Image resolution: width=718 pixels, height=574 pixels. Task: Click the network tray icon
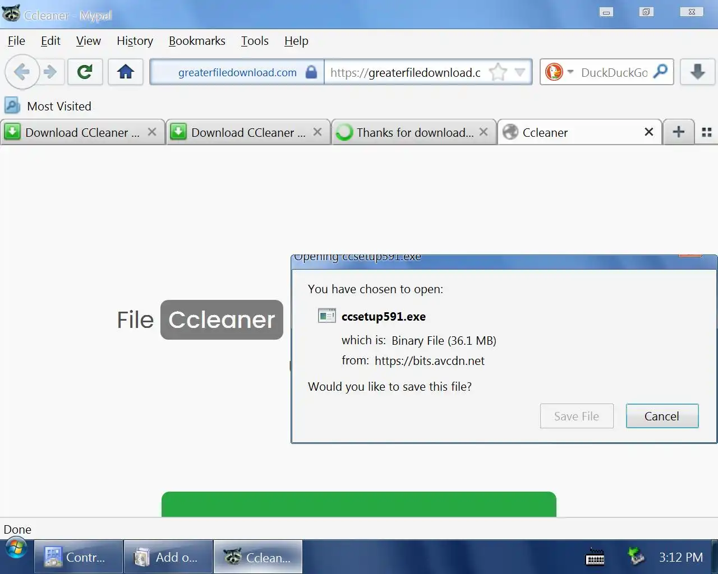tap(636, 557)
